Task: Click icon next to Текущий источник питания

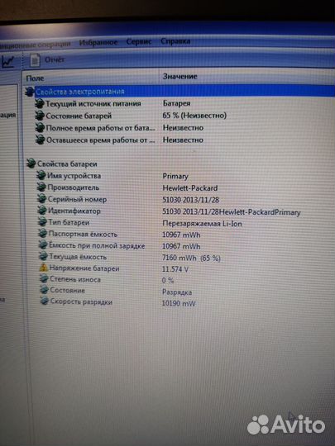Action: click(x=40, y=103)
